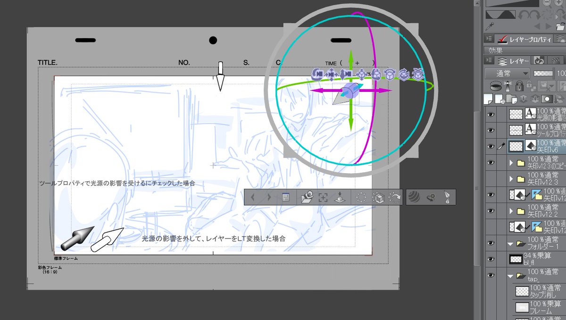This screenshot has width=566, height=320.
Task: Expand the 矢印v12 3のコピー folder
Action: click(x=511, y=163)
